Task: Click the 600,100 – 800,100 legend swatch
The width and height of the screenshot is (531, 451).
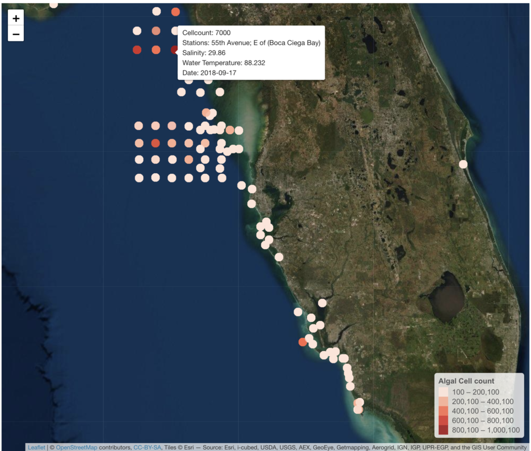Action: (443, 420)
